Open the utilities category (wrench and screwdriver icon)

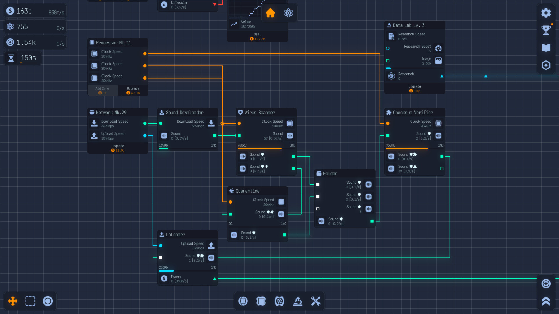(316, 301)
